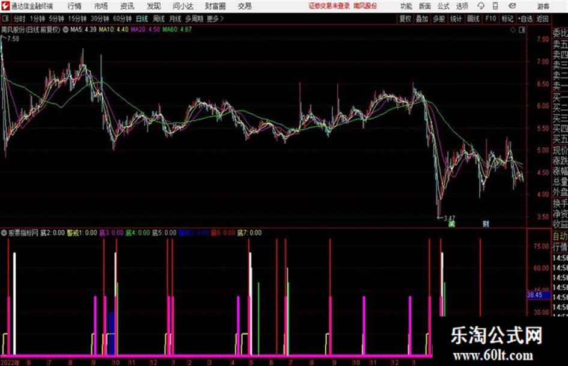This screenshot has height=366, width=568.
Task: Open the message envelope icon
Action: pos(512,6)
